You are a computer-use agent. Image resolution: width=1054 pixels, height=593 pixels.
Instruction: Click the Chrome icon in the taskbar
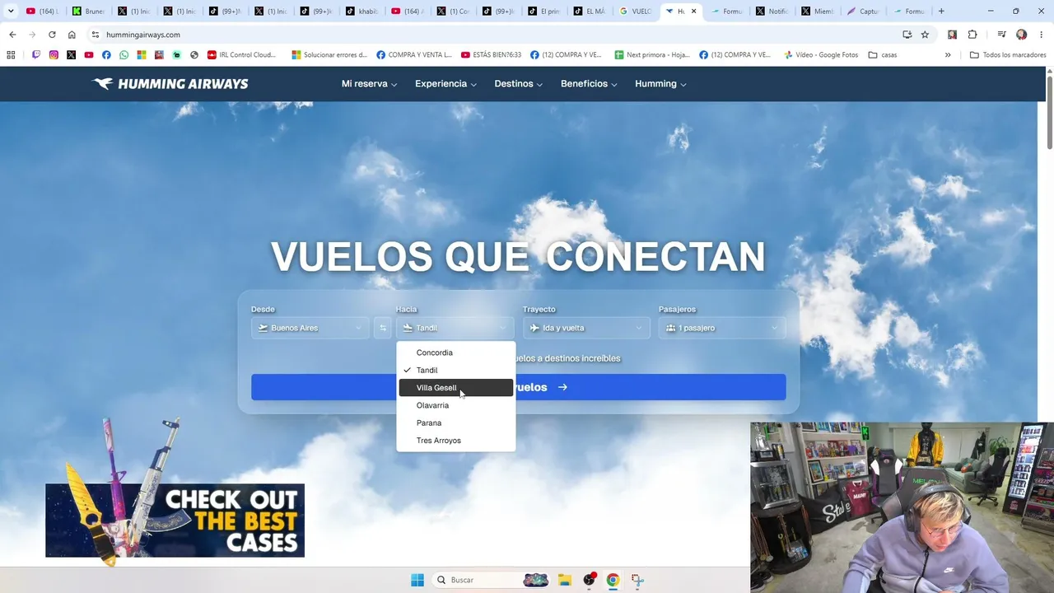pyautogui.click(x=613, y=580)
